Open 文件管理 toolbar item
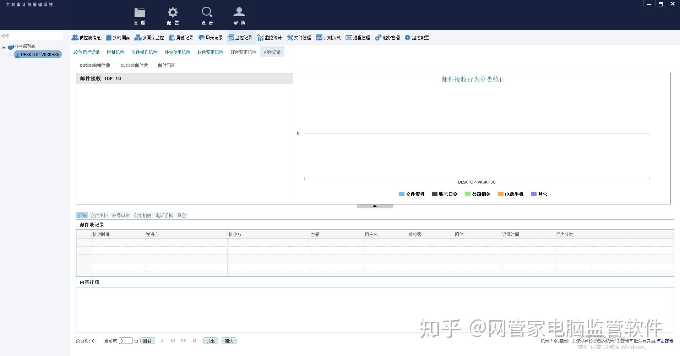 click(299, 38)
